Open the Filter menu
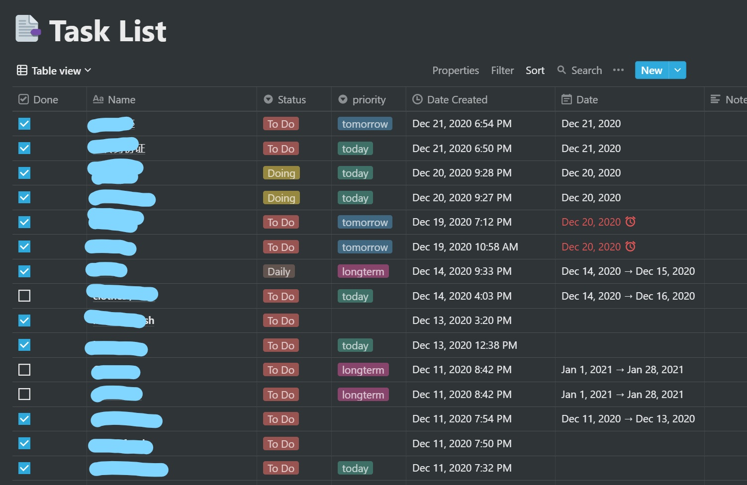Image resolution: width=747 pixels, height=485 pixels. (x=502, y=71)
